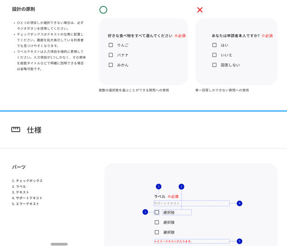Click the ※必須 mark after 好きな食べ物 question

(180, 36)
